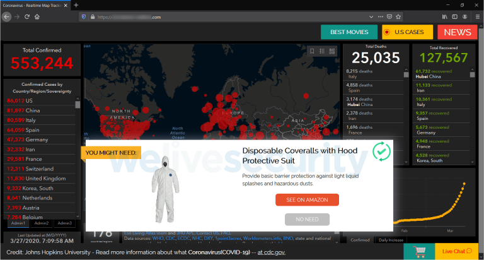
Task: Go to browser home icon
Action: click(x=38, y=17)
